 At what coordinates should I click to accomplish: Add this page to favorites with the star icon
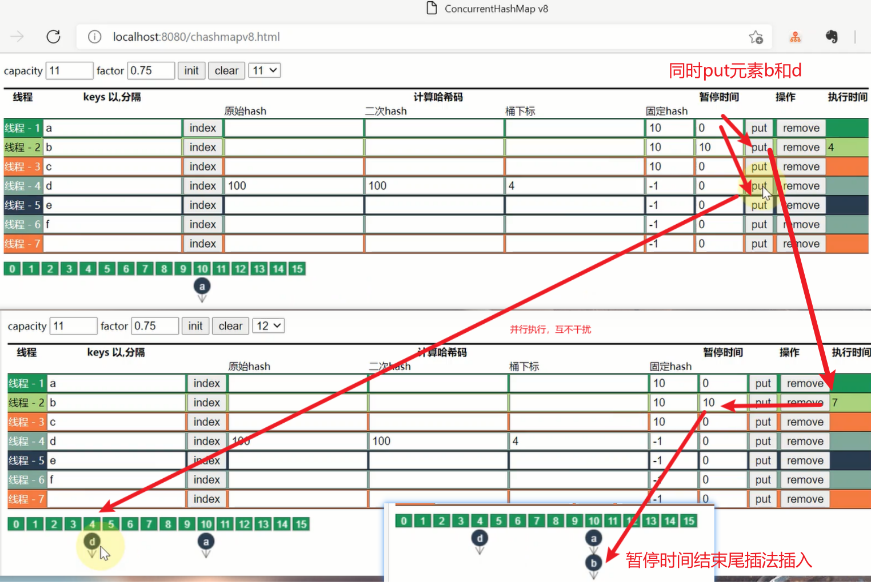point(756,37)
